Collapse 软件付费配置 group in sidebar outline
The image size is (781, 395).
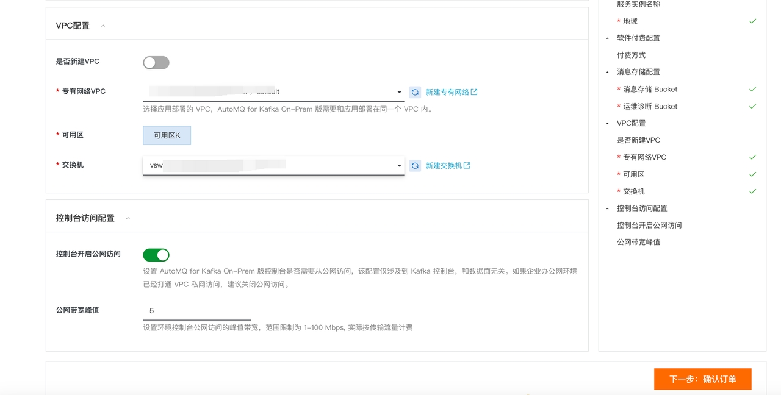[x=607, y=38]
